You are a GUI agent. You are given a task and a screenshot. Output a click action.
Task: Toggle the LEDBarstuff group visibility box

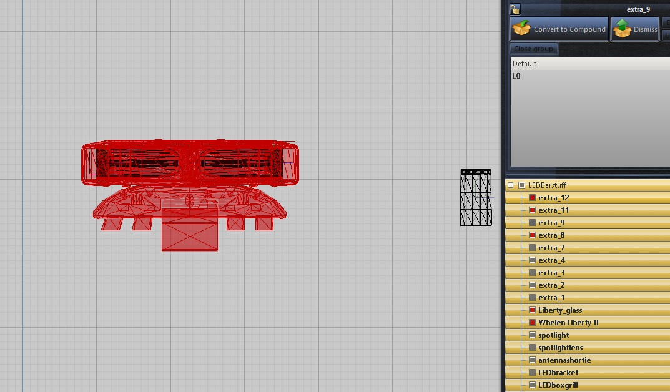tap(521, 185)
